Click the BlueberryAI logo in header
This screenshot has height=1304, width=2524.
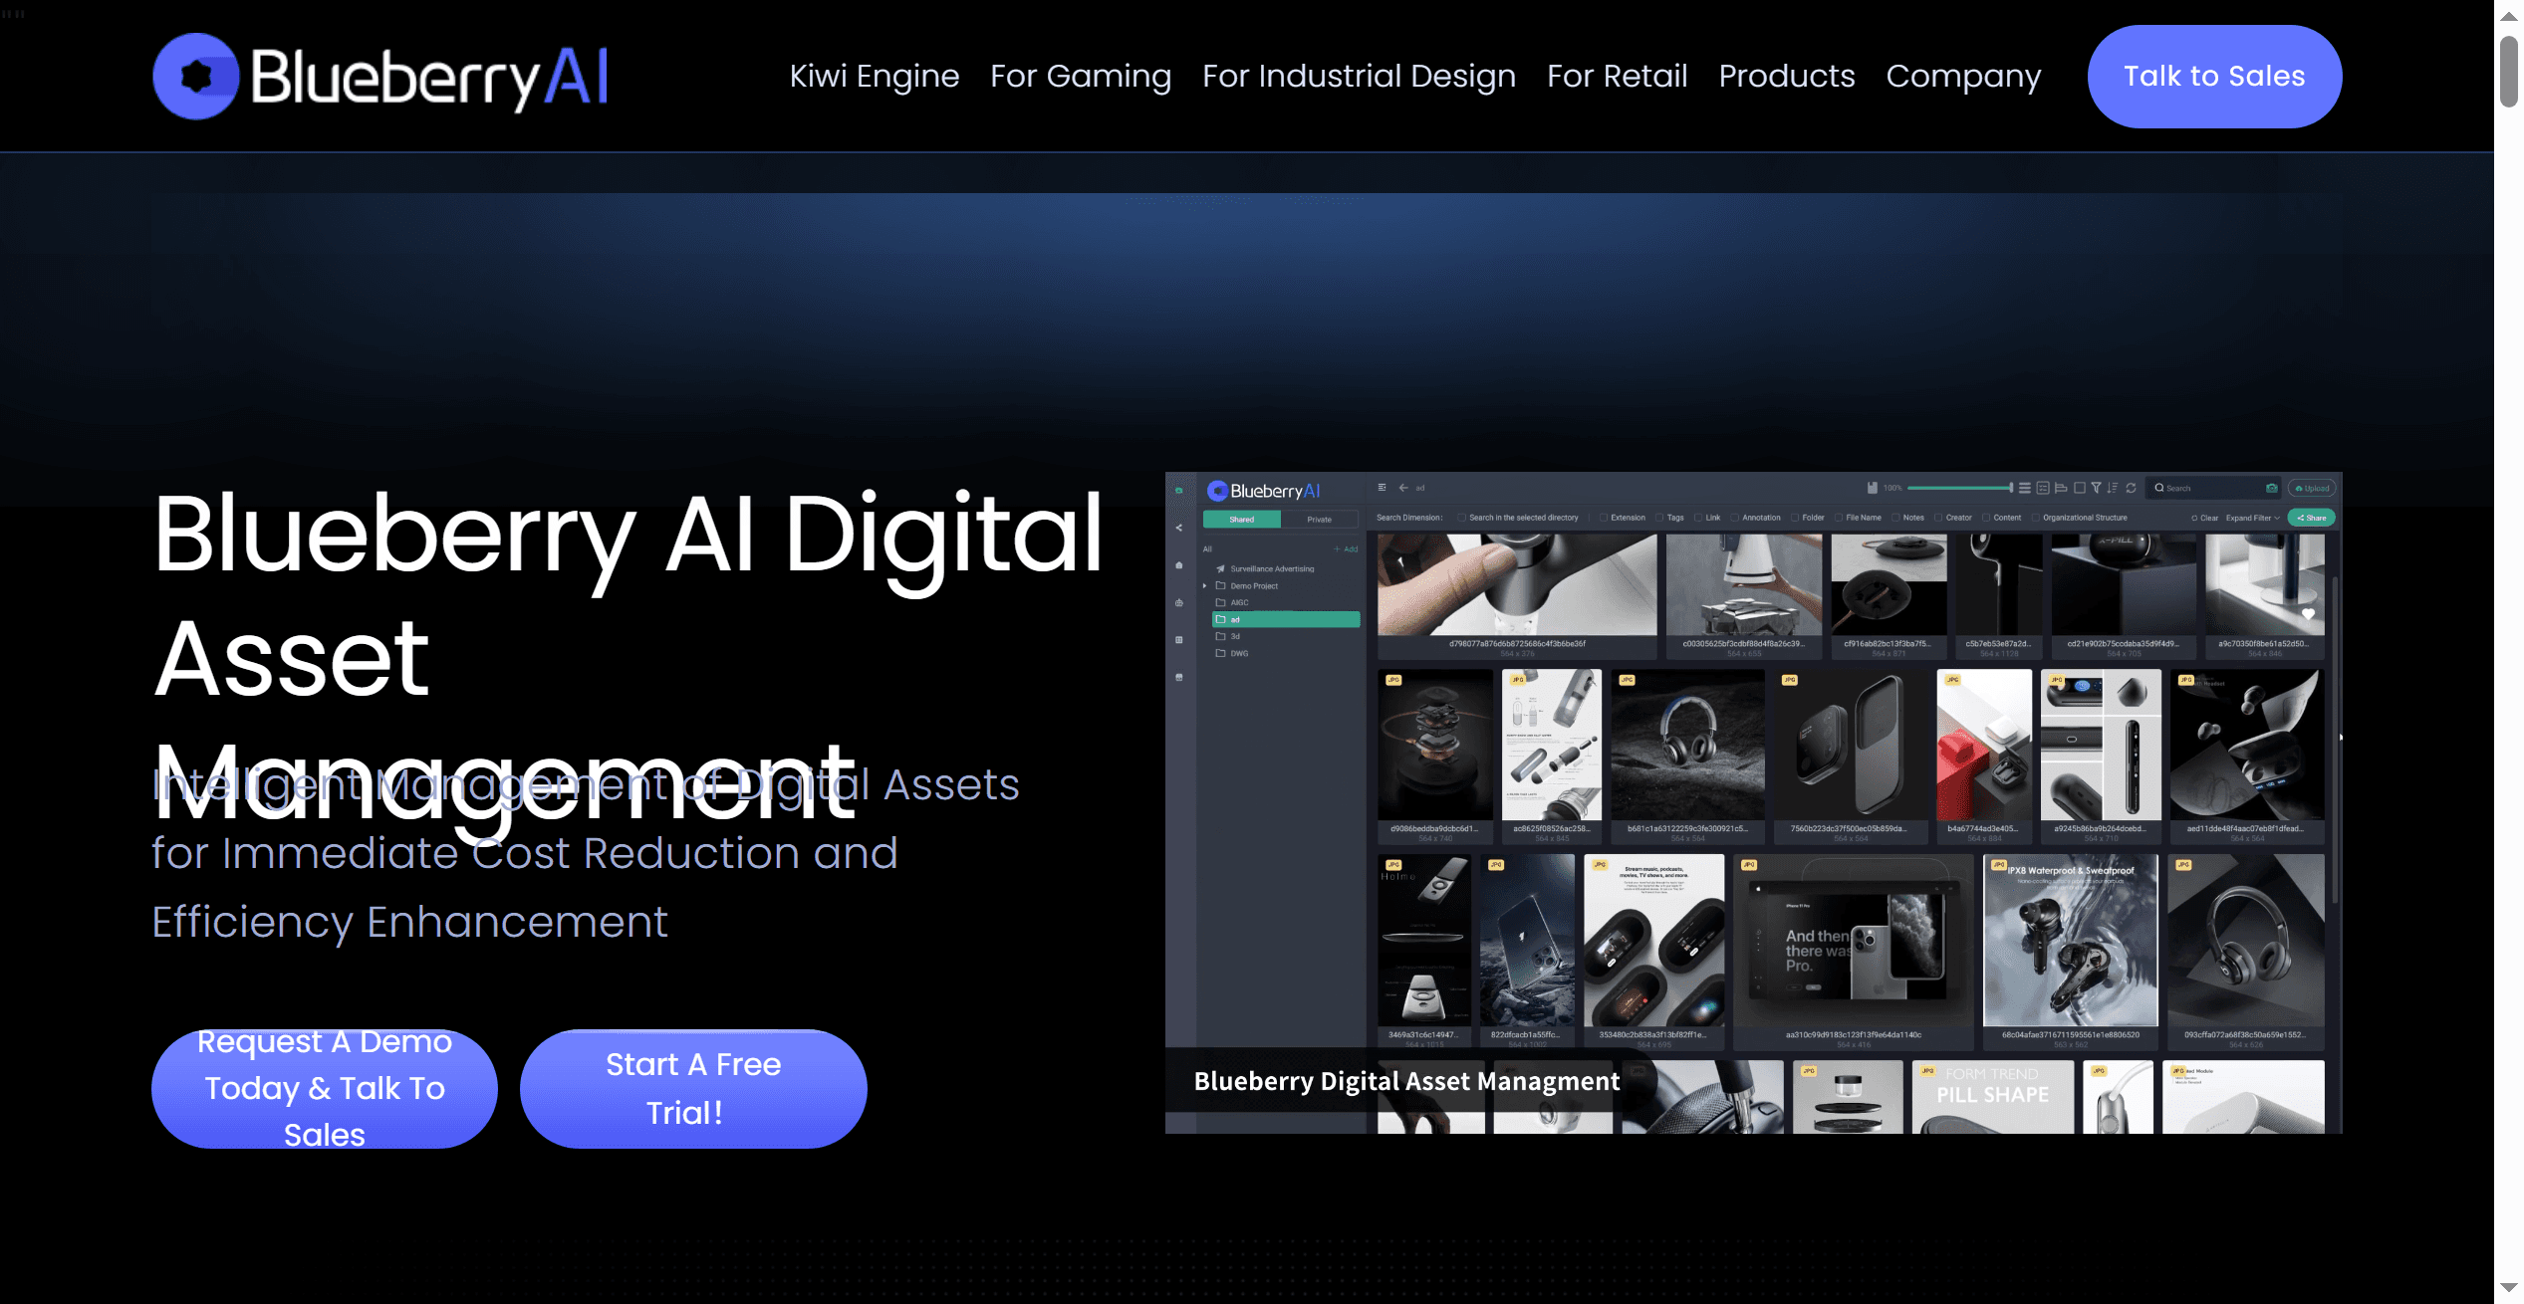[x=379, y=77]
